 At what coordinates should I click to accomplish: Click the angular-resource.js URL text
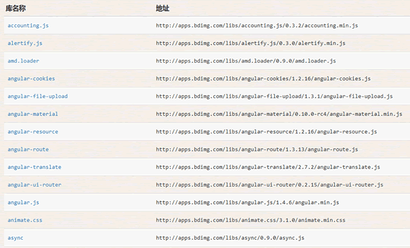[266, 131]
